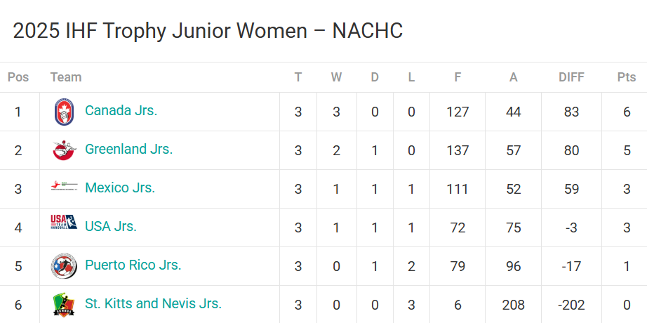Viewport: 647px width, 323px height.
Task: Open St. Kitts and Nevis Jrs. link
Action: click(154, 303)
